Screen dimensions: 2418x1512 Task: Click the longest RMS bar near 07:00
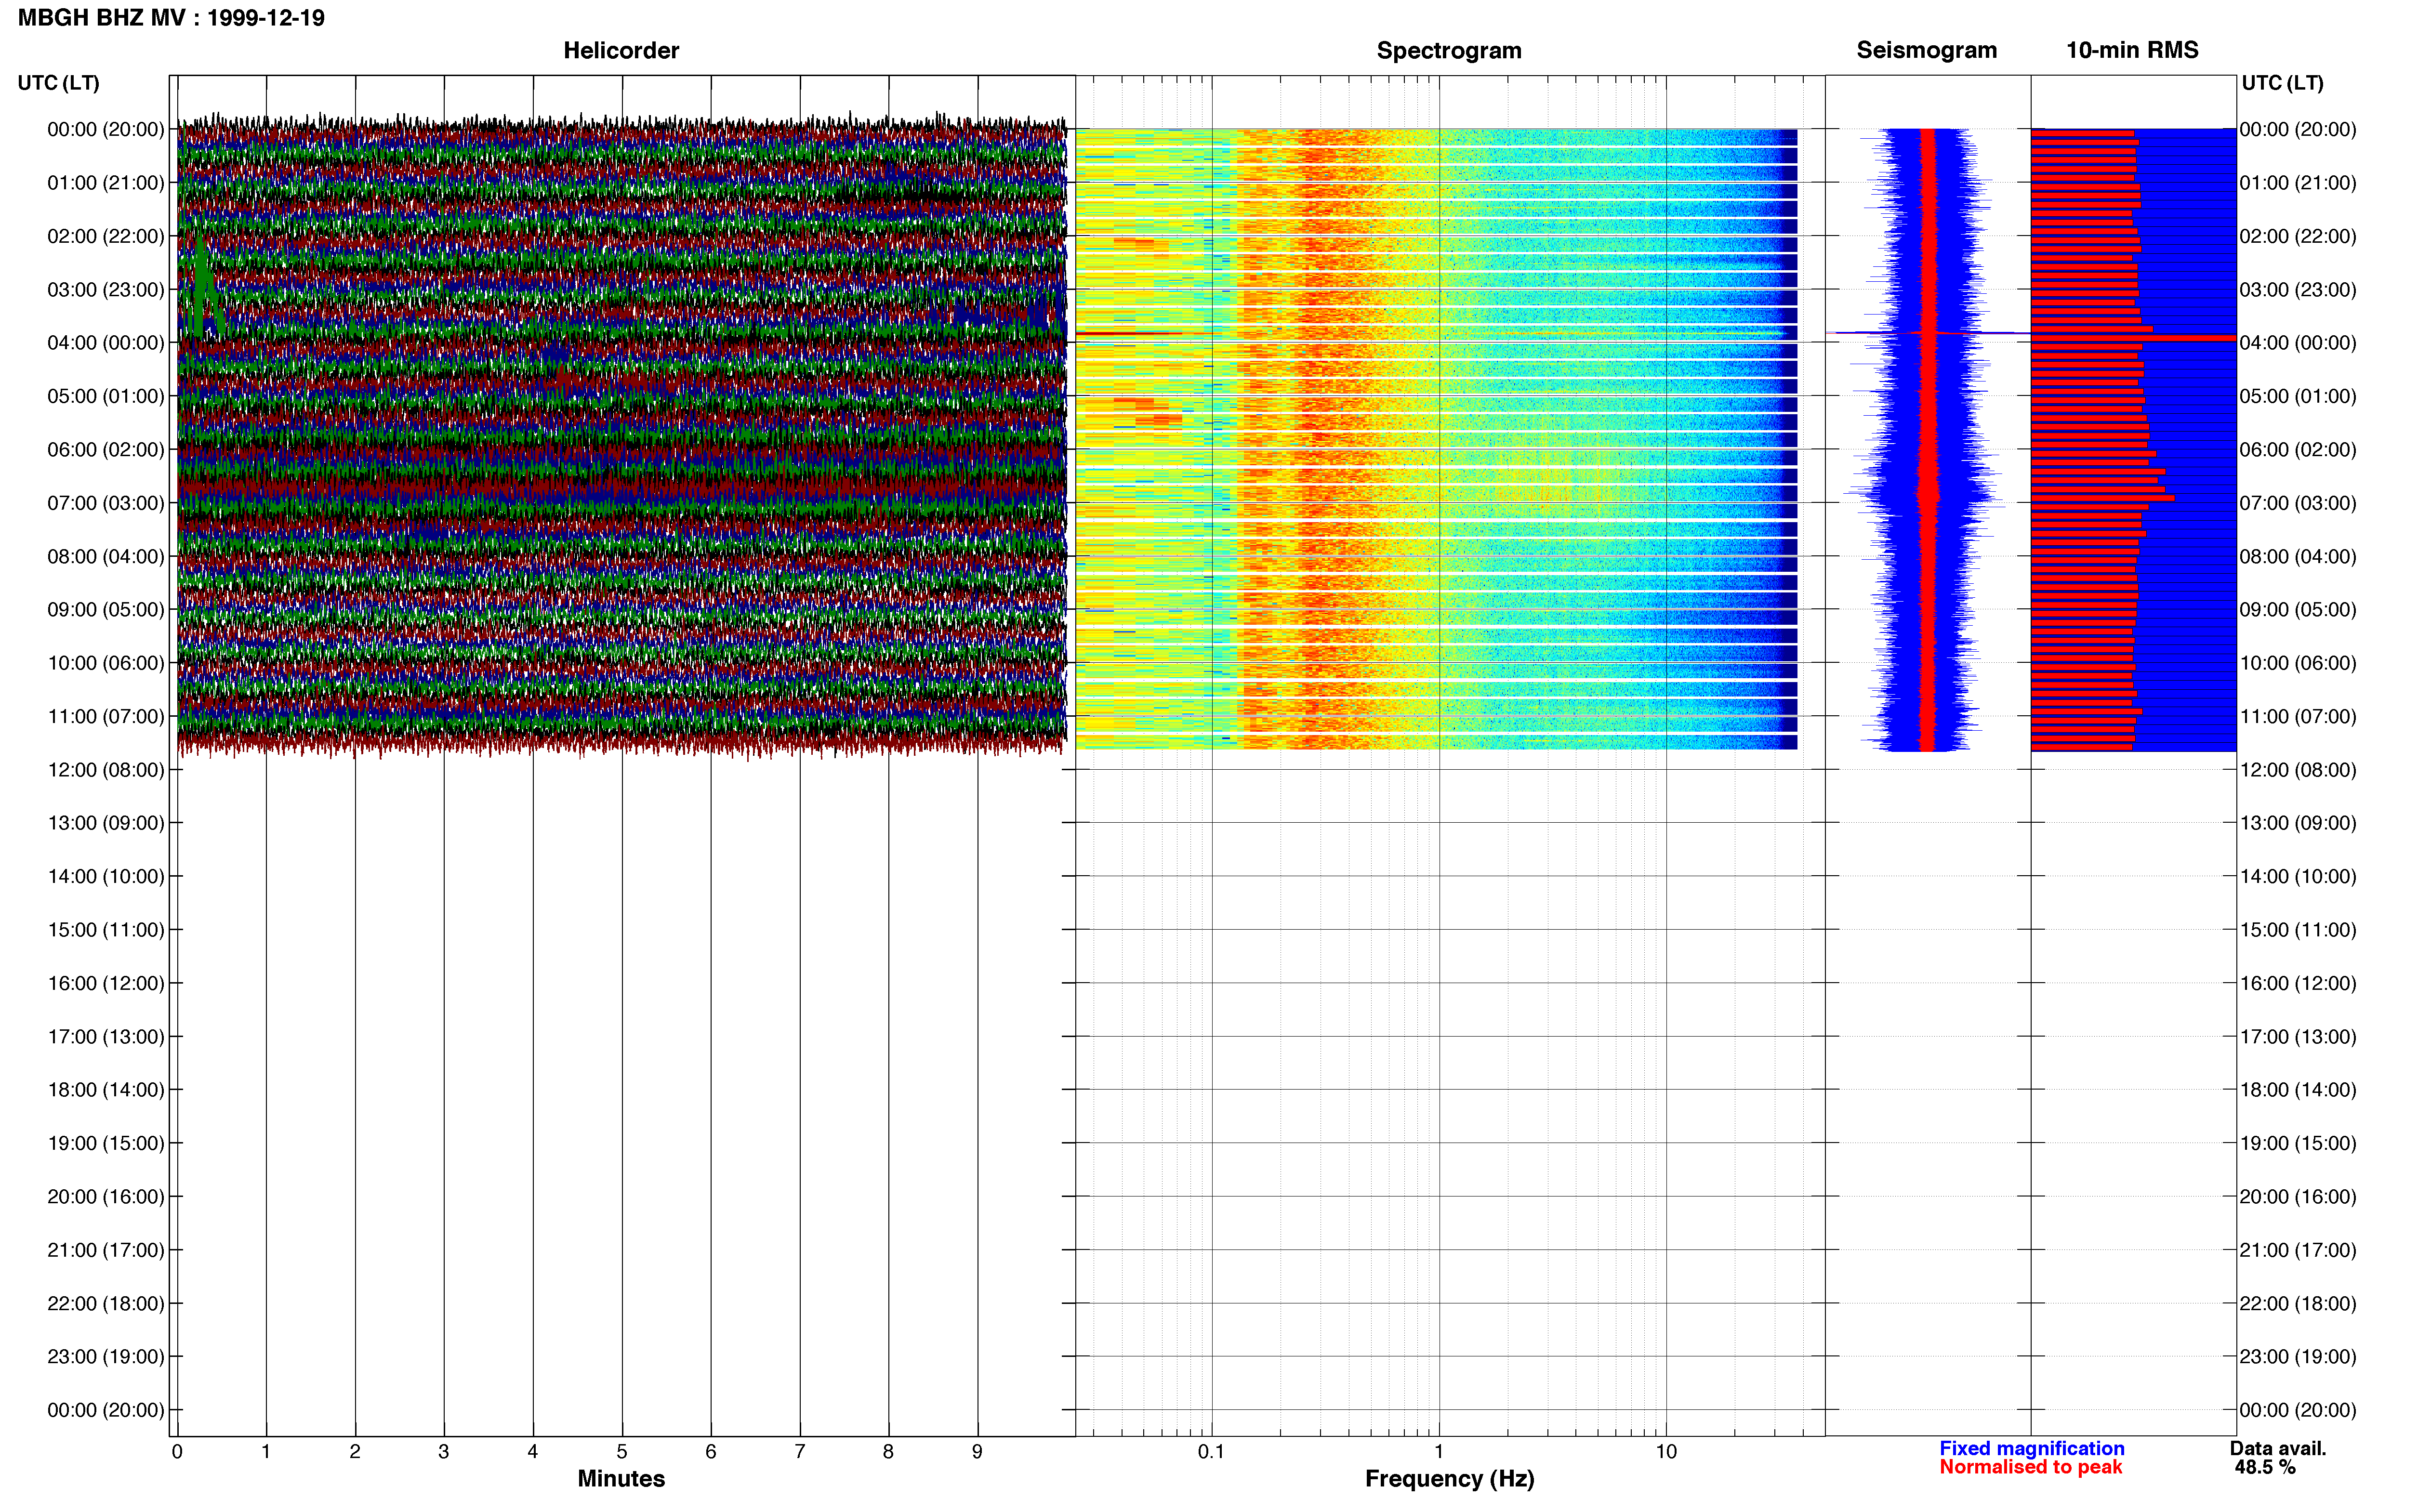point(2102,498)
